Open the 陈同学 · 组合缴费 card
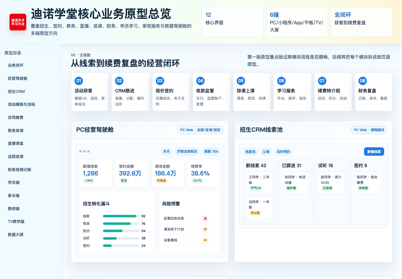 pyautogui.click(x=367, y=183)
